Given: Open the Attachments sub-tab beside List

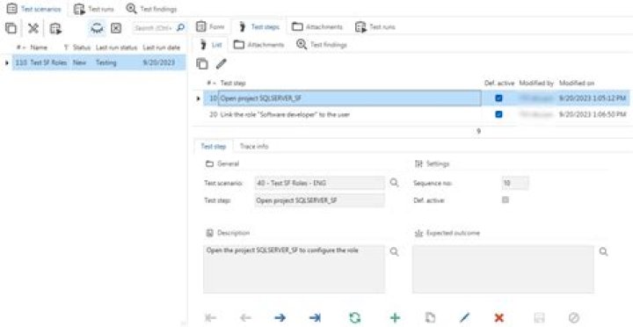Looking at the screenshot, I should 258,45.
